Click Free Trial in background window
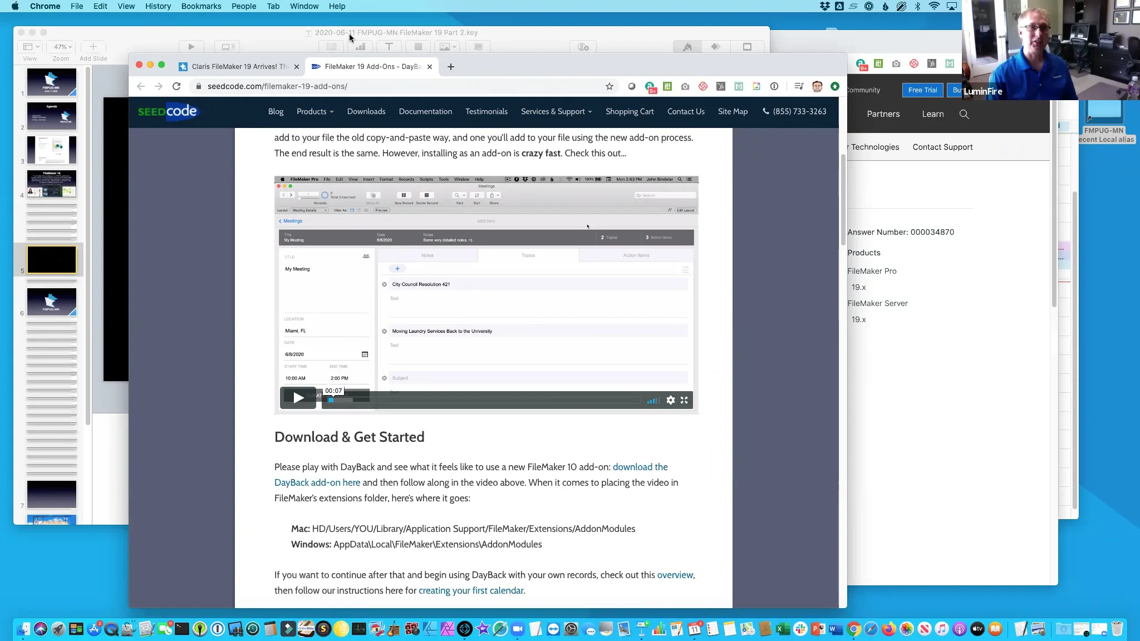 coord(922,90)
